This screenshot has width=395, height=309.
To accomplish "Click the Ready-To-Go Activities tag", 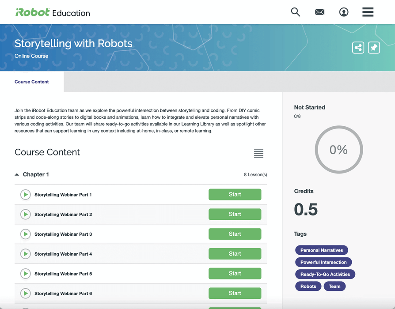I will [325, 274].
